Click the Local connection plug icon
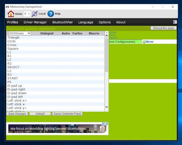Screen dimensions: 182x145 click(x=35, y=14)
